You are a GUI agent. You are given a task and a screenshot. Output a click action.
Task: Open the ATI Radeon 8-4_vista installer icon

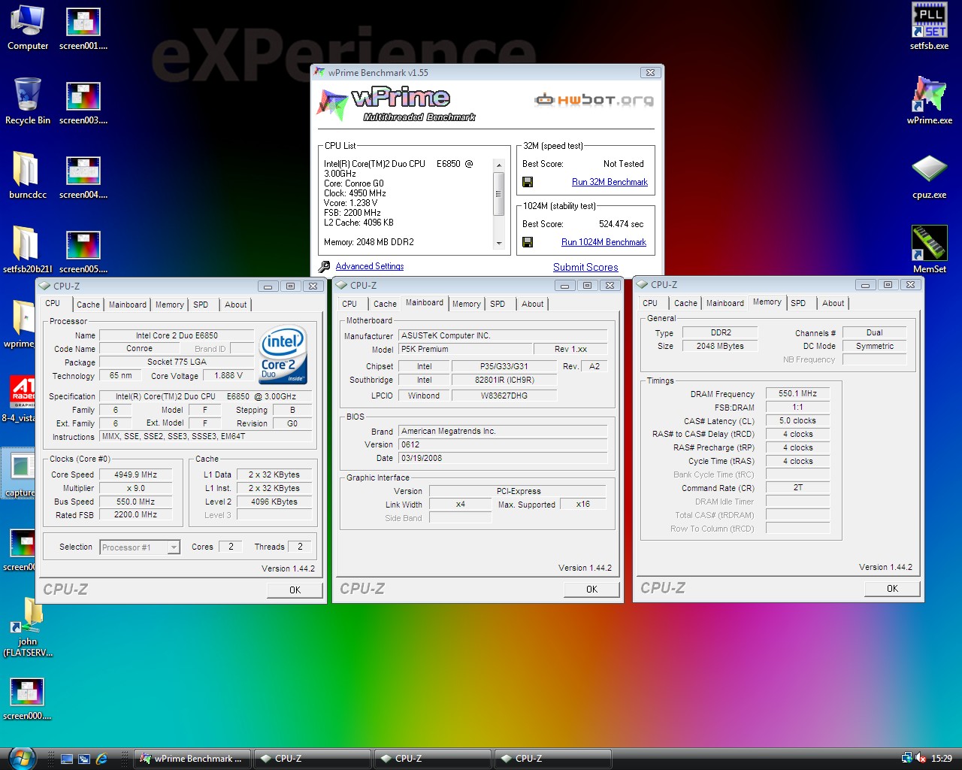tap(21, 399)
